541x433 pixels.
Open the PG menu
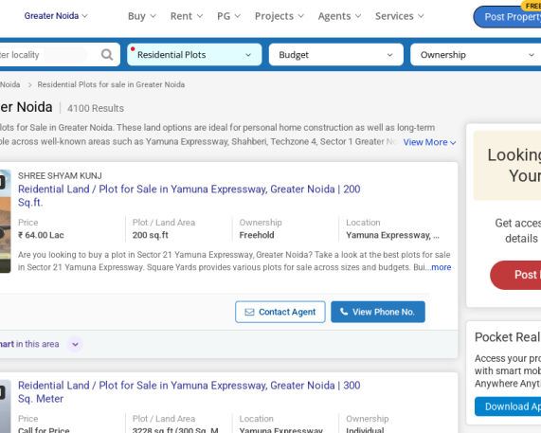228,16
